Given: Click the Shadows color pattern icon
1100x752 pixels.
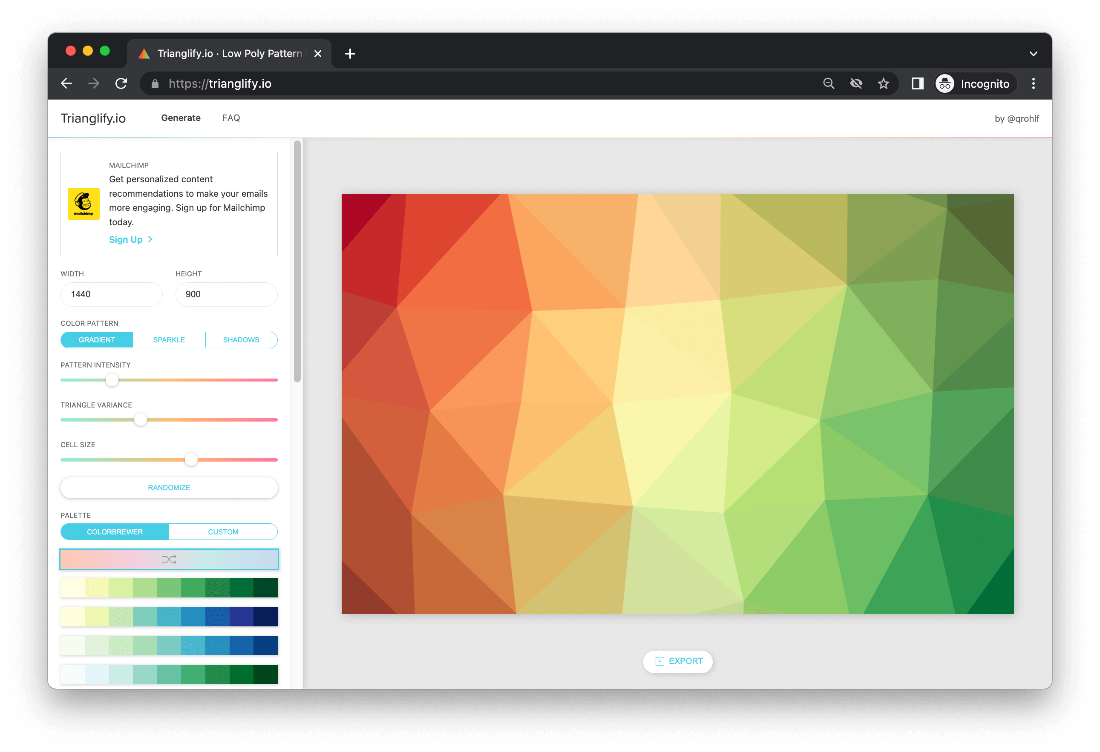Looking at the screenshot, I should 242,340.
